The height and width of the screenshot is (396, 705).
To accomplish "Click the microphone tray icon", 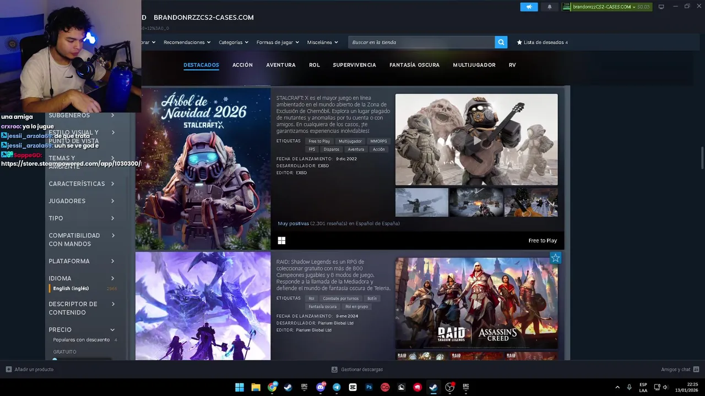I will click(629, 387).
